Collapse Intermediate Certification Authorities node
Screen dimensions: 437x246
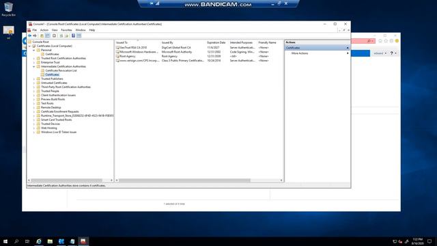click(34, 67)
